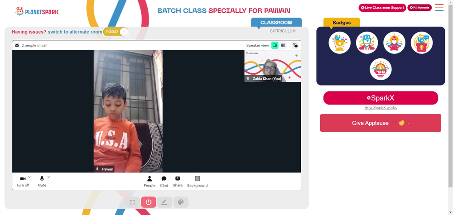Screen dimensions: 453x215
Task: Click 2 people in call text
Action: (x=34, y=45)
